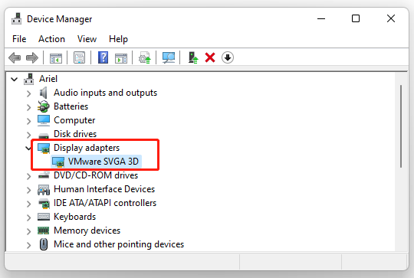Expand the Memory devices node
The height and width of the screenshot is (278, 414).
tap(29, 231)
